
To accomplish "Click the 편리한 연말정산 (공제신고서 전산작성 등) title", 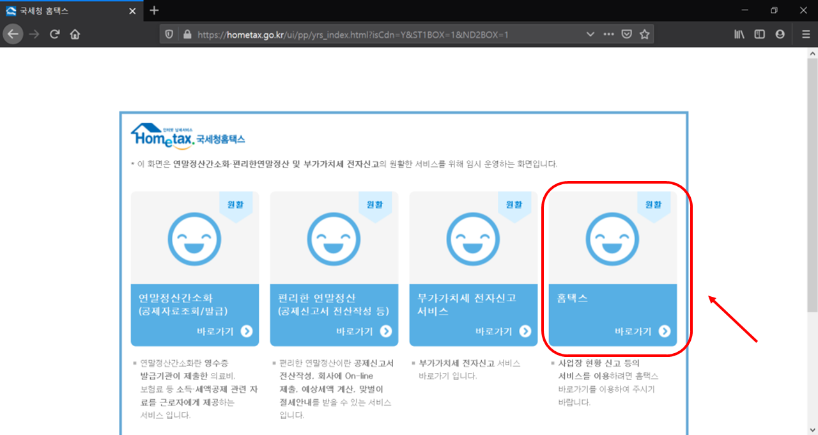I will (334, 304).
